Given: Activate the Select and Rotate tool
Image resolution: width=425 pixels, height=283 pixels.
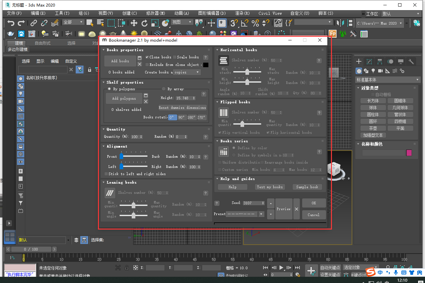Looking at the screenshot, I should pos(145,23).
